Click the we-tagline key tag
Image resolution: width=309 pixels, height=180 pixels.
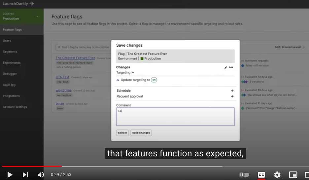coord(64,95)
